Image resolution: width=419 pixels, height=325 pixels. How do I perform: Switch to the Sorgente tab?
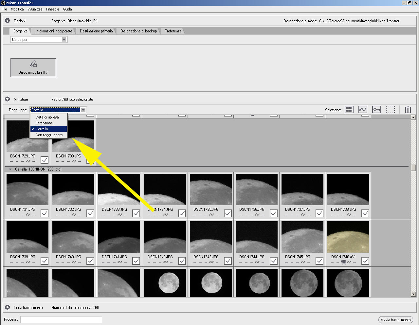[21, 31]
